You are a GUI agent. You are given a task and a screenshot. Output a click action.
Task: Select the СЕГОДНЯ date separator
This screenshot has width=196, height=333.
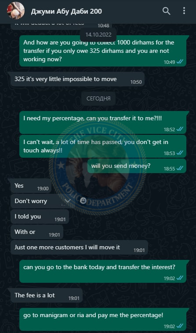[x=98, y=99]
